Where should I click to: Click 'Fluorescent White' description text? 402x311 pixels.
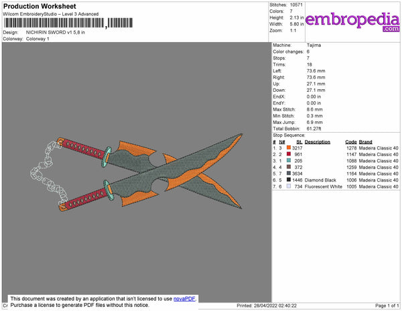pyautogui.click(x=324, y=186)
